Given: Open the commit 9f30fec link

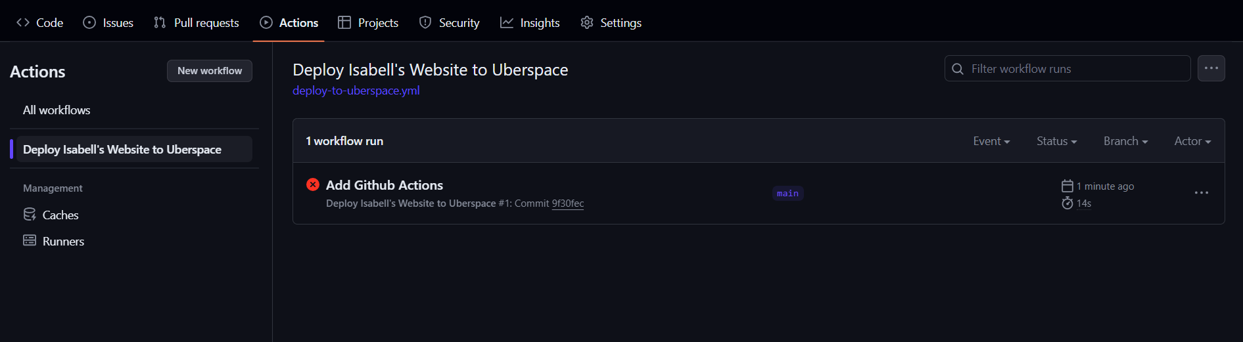Looking at the screenshot, I should [x=568, y=203].
